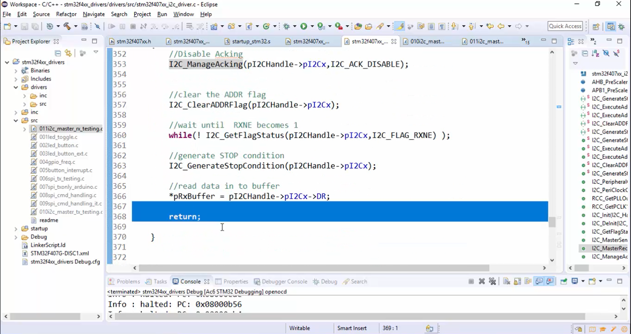Open Build hammer dropdown arrow
This screenshot has height=334, width=631.
[x=76, y=26]
